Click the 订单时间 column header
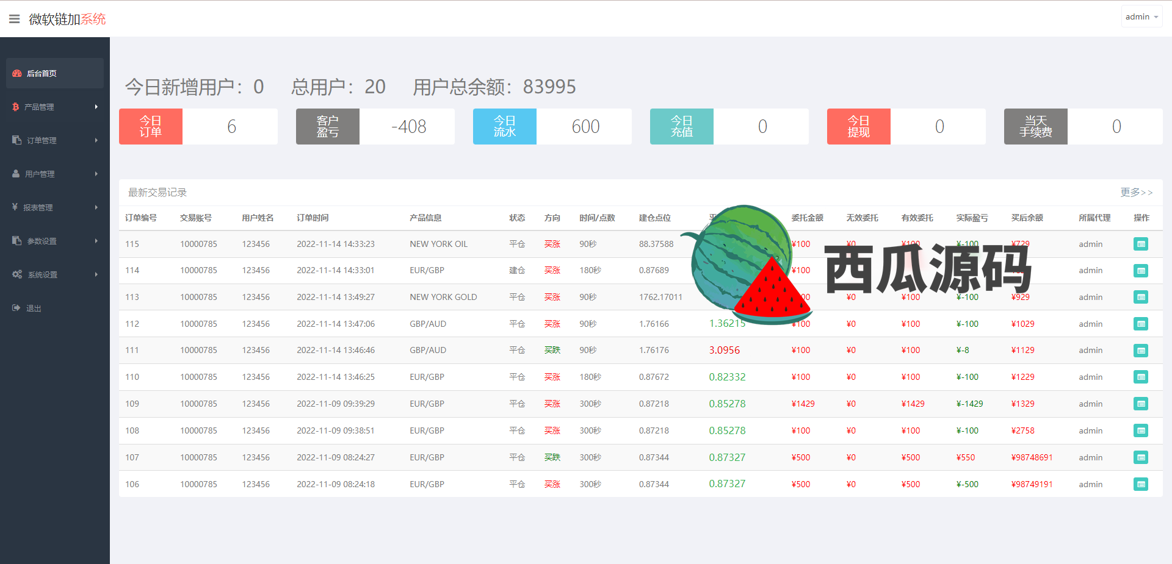The width and height of the screenshot is (1172, 564). (x=313, y=218)
